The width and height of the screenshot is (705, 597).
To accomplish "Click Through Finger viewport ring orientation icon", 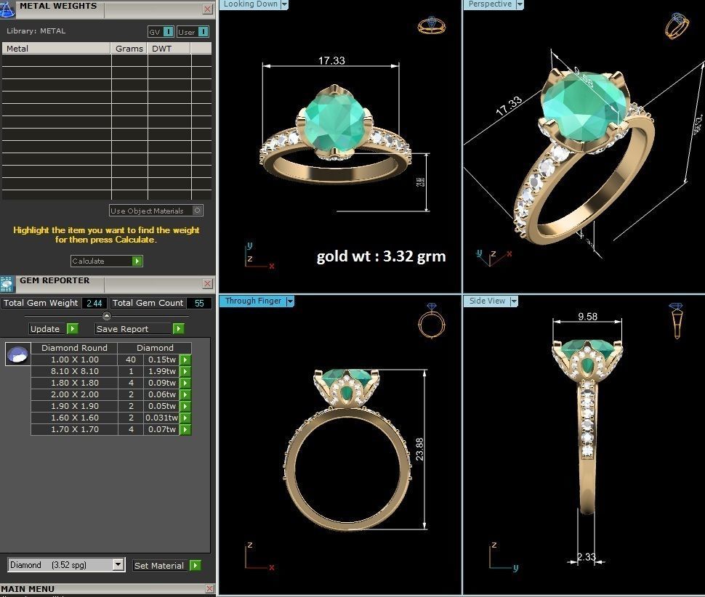I will tap(432, 321).
